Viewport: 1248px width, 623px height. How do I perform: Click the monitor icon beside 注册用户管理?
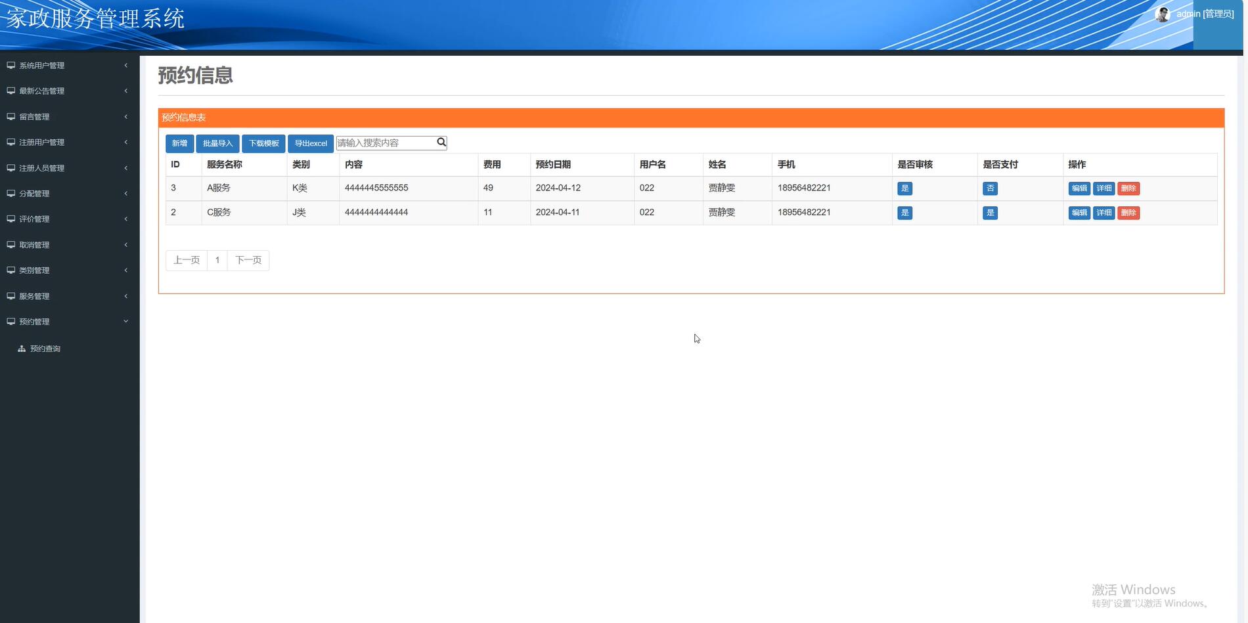(11, 142)
